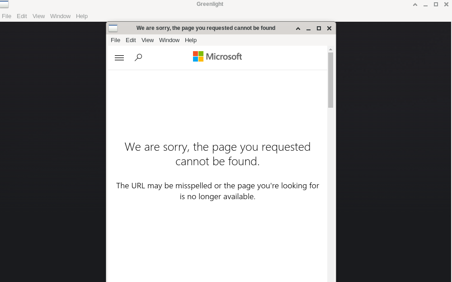Open the Edit menu of the error window

[131, 40]
